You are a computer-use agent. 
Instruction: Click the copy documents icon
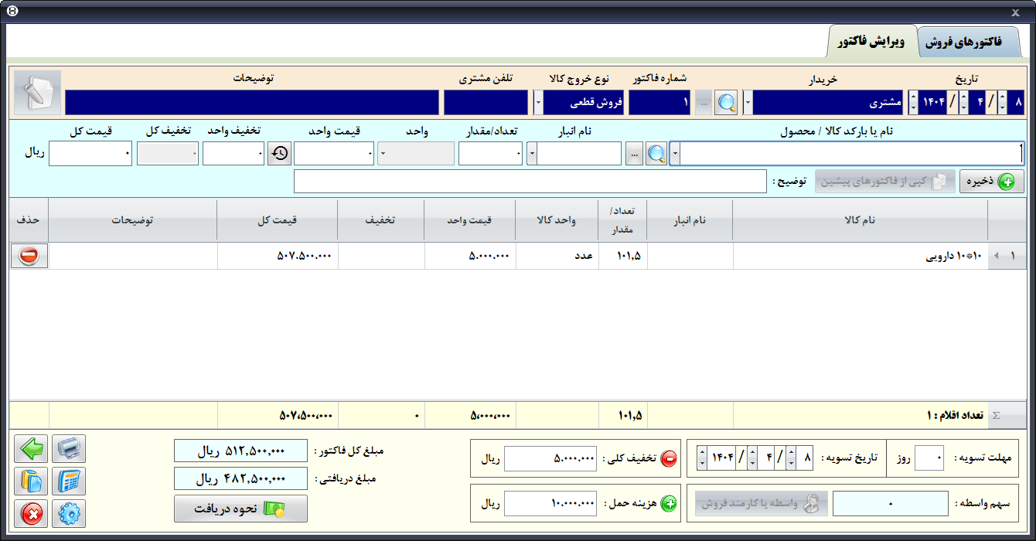(x=31, y=481)
